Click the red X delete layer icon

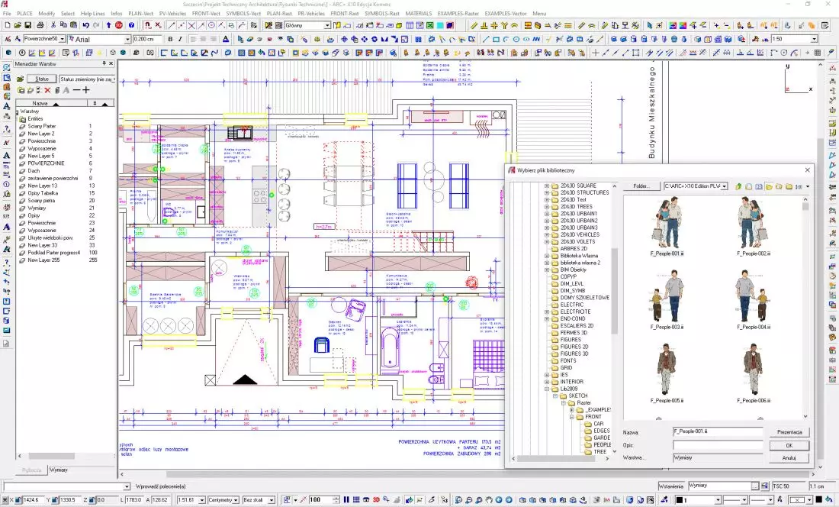click(47, 90)
